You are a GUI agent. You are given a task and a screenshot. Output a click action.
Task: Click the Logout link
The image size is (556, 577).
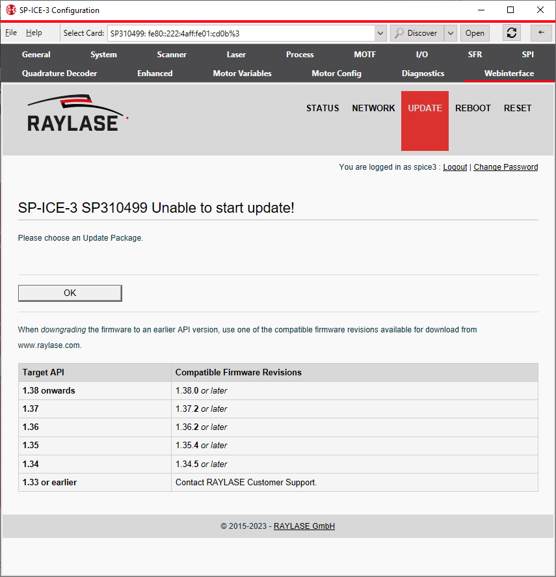(x=455, y=167)
